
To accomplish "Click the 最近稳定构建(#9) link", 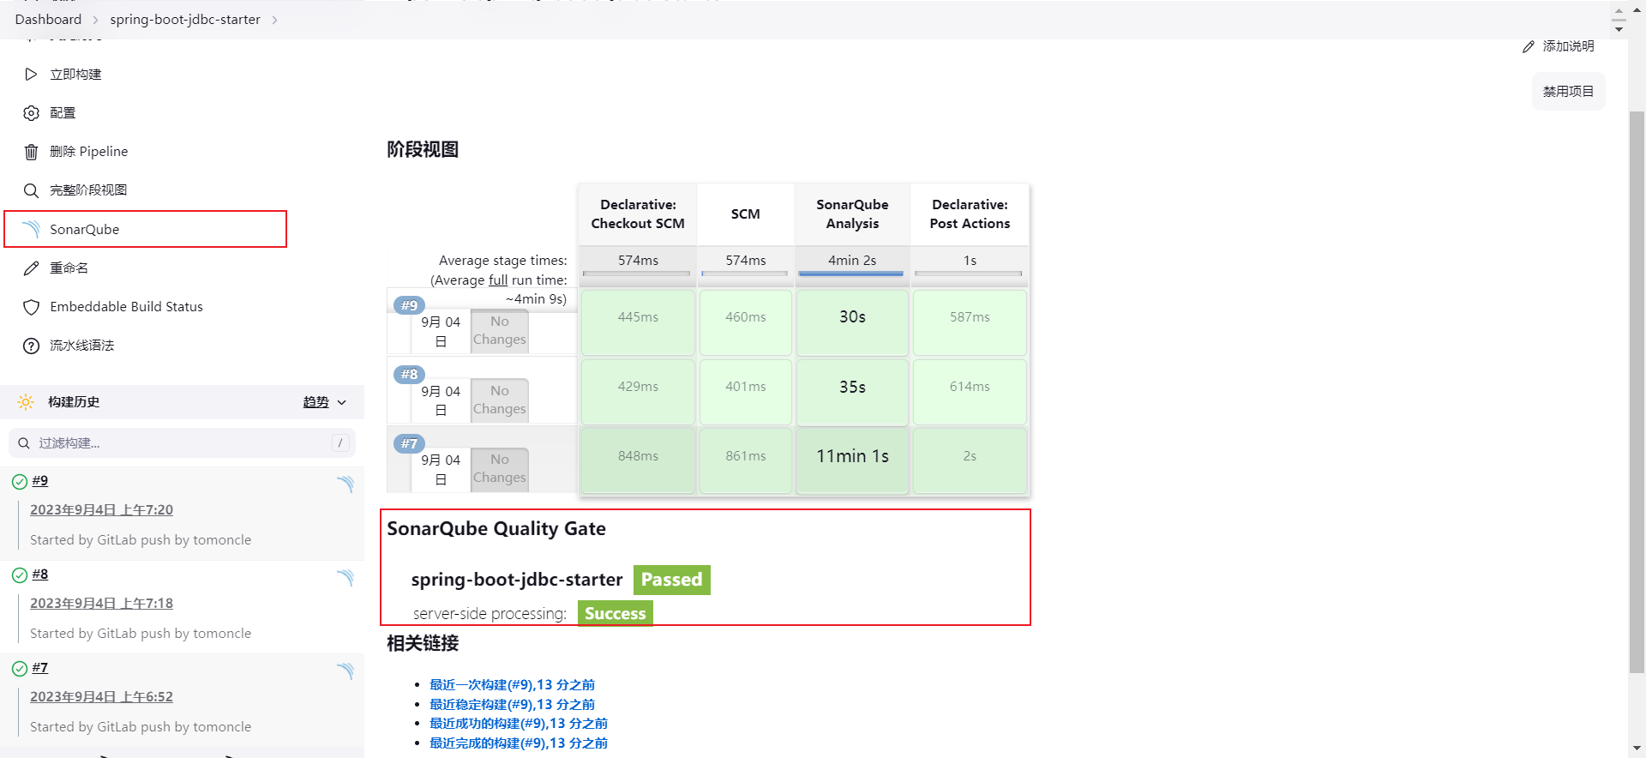I will click(x=512, y=705).
